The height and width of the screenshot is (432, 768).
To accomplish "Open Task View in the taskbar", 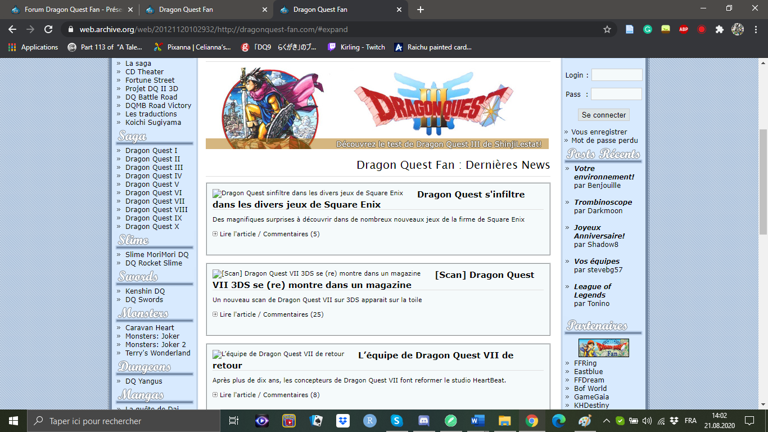I will click(x=234, y=421).
